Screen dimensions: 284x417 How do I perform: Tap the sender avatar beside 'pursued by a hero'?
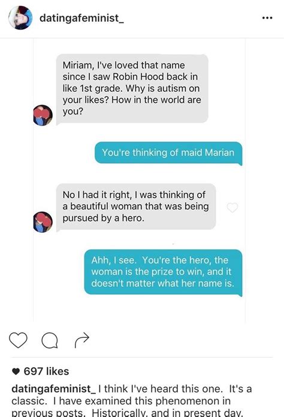pyautogui.click(x=43, y=222)
